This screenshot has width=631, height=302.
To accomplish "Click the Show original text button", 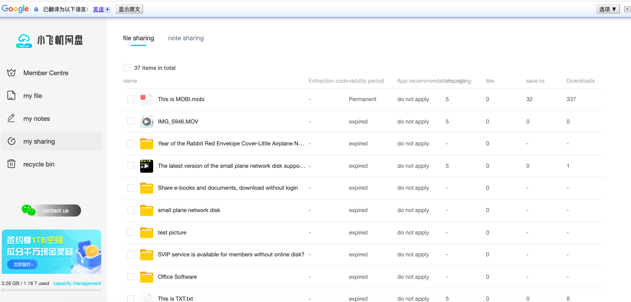I will click(129, 9).
